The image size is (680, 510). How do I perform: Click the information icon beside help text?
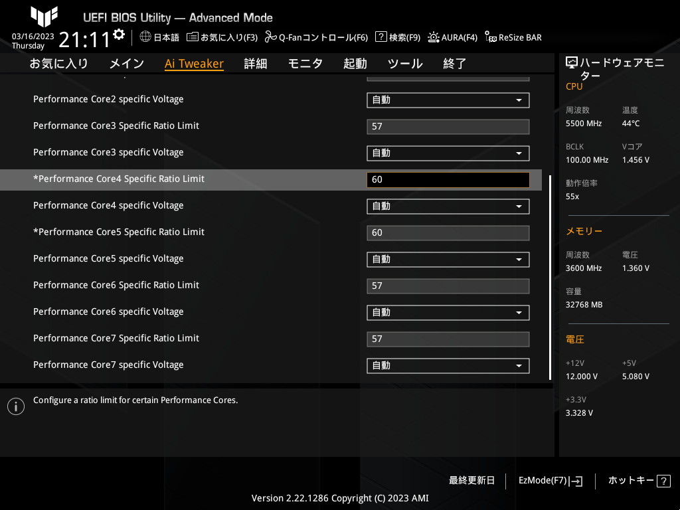point(16,406)
